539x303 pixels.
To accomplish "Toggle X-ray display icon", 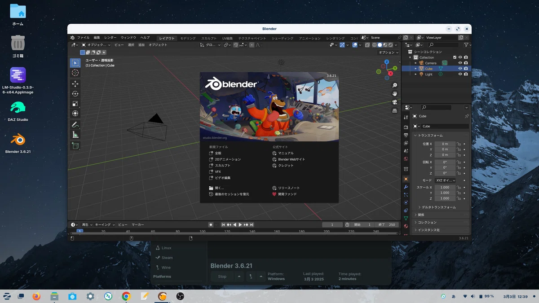I will 367,45.
